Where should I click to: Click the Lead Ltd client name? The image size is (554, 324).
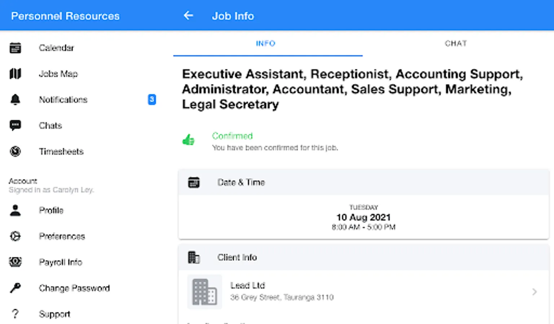point(248,285)
